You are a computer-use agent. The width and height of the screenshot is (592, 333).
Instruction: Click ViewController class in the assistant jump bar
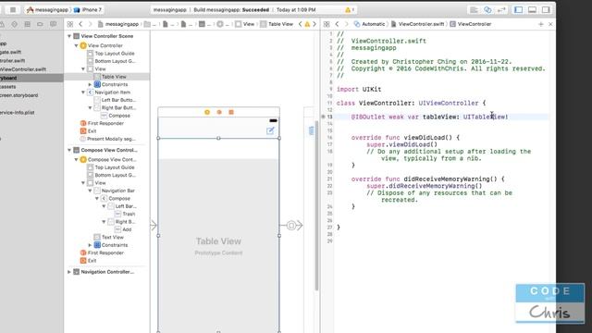(x=471, y=24)
